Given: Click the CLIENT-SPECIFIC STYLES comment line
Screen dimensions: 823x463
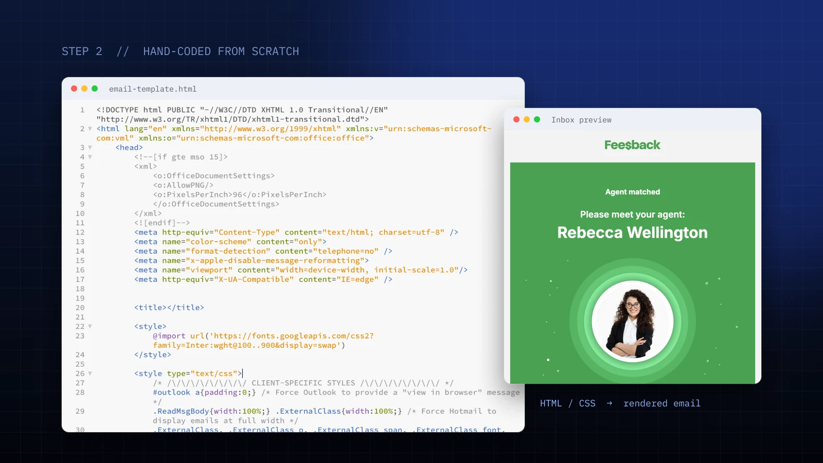Looking at the screenshot, I should tap(303, 383).
